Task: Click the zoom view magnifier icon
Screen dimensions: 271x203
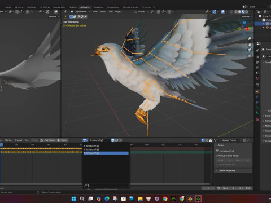Action: click(x=250, y=39)
